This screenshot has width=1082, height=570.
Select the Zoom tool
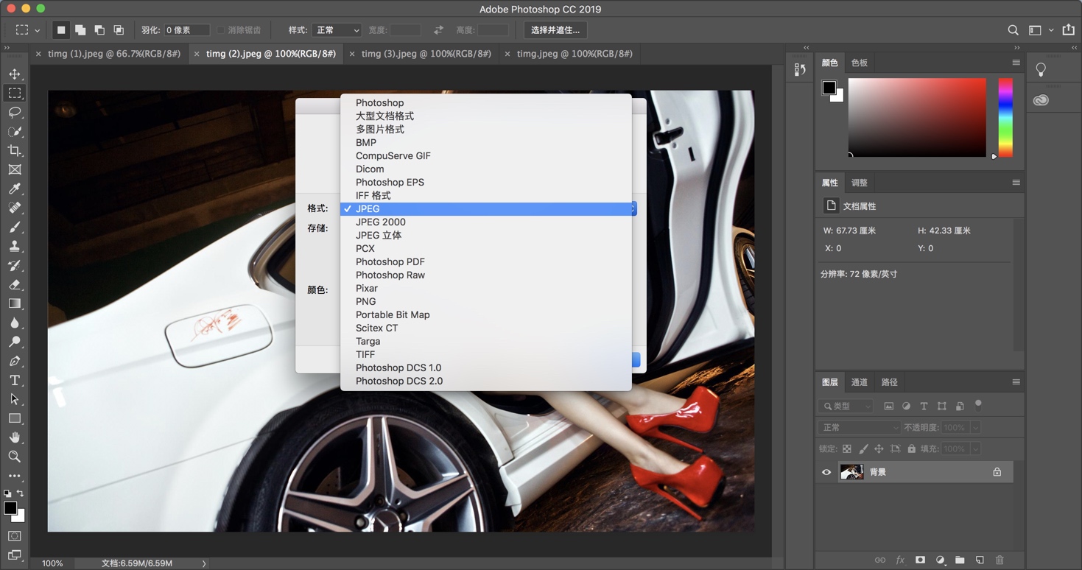[x=14, y=457]
